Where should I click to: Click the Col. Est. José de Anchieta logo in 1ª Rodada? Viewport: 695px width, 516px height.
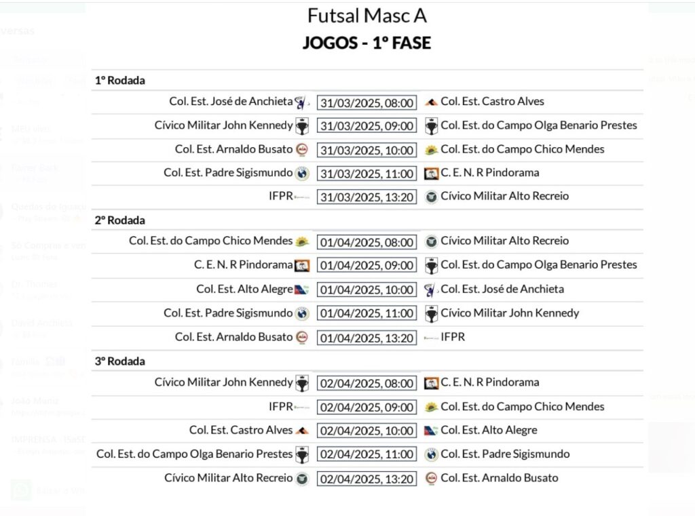coord(301,102)
